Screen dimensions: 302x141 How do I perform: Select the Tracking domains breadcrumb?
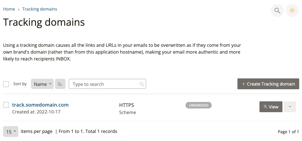[40, 9]
